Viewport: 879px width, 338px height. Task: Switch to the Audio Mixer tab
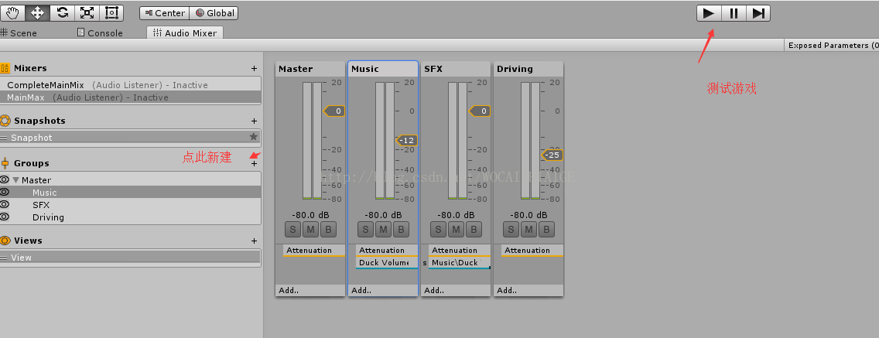coord(185,32)
